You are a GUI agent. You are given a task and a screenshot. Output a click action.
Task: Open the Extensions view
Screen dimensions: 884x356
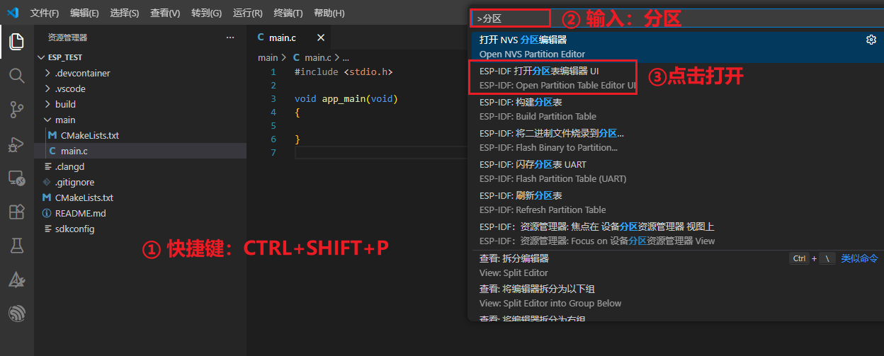point(16,212)
